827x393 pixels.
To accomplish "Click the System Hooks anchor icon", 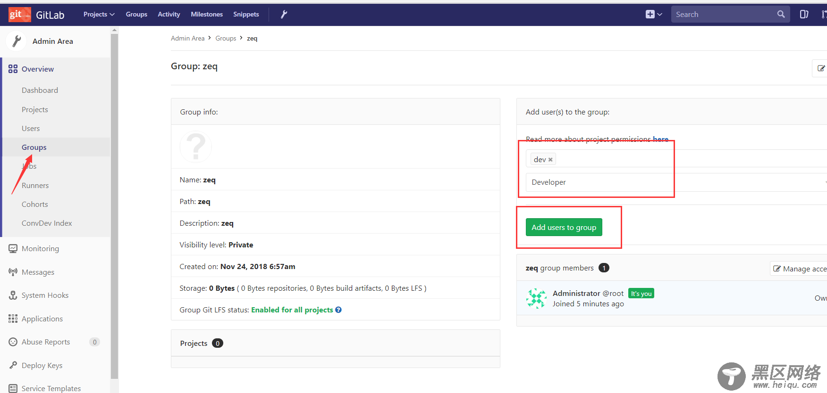I will point(13,295).
